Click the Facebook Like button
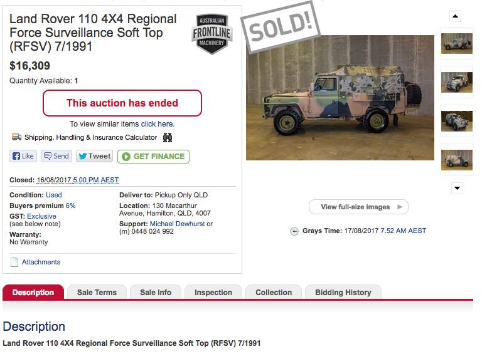Viewport: 487px width, 354px height. click(23, 156)
